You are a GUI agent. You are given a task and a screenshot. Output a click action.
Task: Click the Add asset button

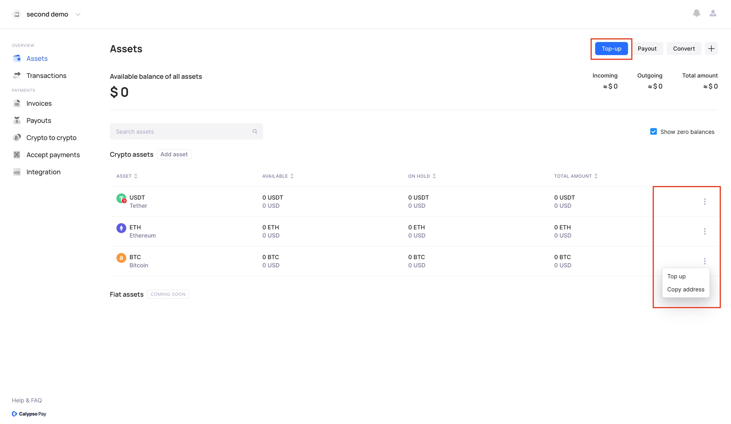tap(174, 154)
